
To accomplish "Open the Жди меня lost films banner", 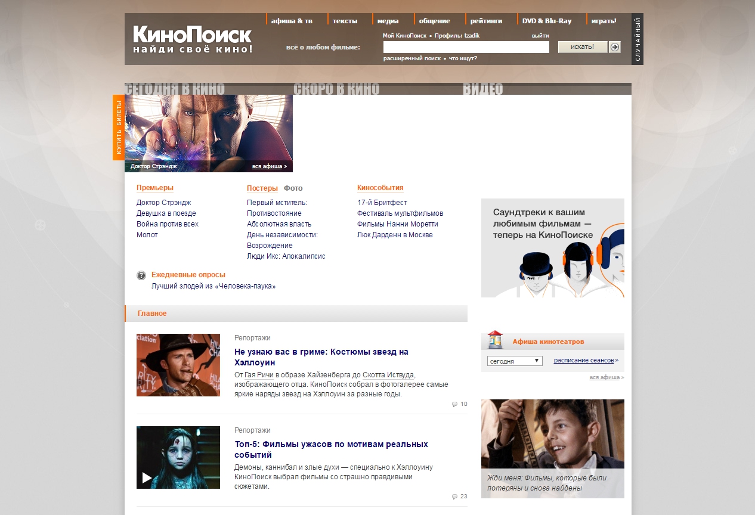I will [553, 449].
